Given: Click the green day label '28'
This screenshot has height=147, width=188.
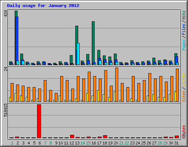Looking at the screenshot, I should click(x=160, y=143).
